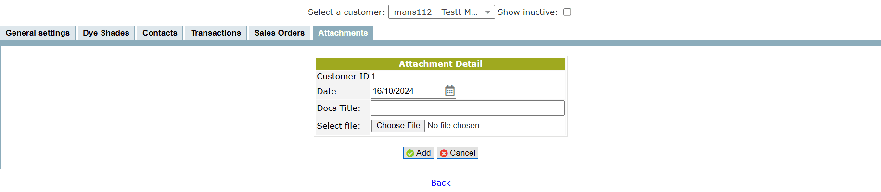The height and width of the screenshot is (192, 881).
Task: Open the Dye Shades tab
Action: coord(106,33)
